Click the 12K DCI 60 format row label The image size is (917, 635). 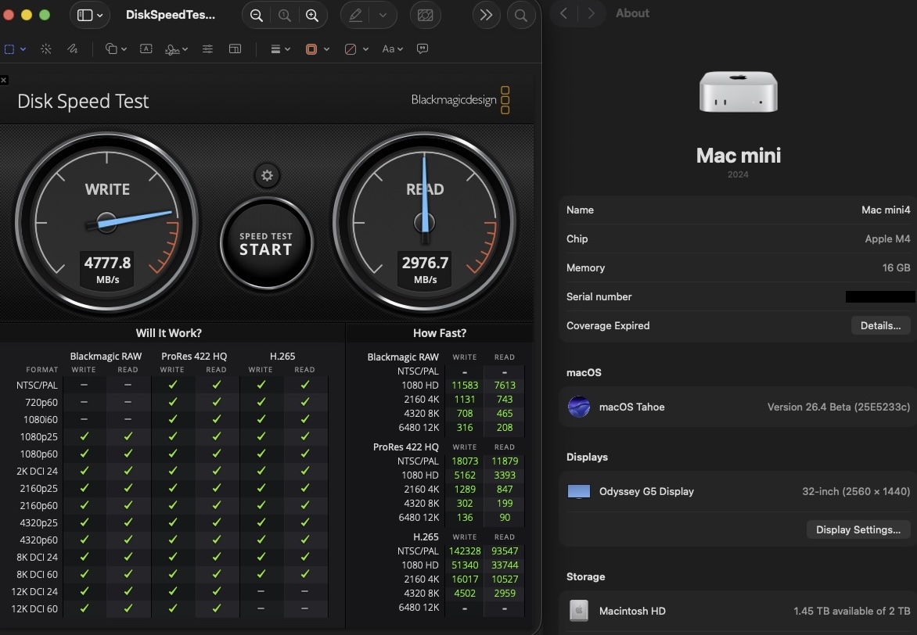pos(34,608)
